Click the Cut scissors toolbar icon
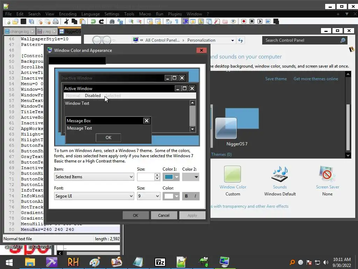The width and height of the screenshot is (358, 269). click(x=66, y=21)
